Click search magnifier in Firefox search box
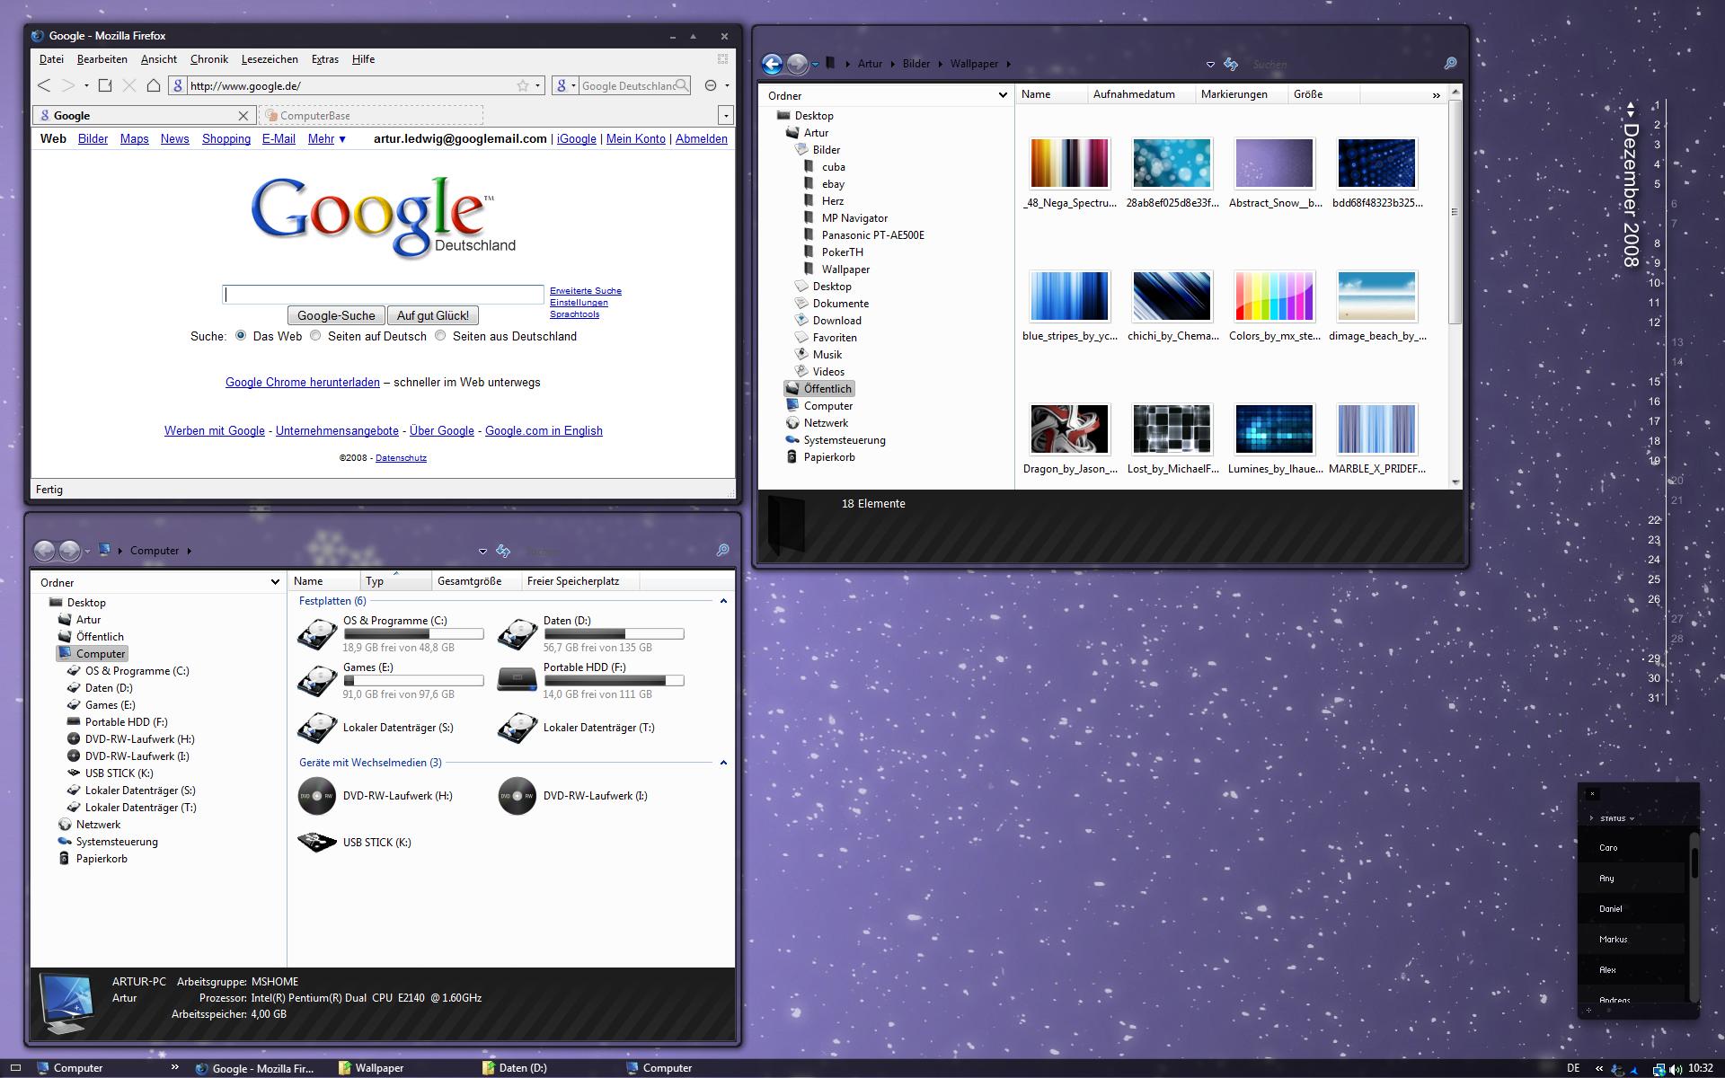 click(682, 85)
